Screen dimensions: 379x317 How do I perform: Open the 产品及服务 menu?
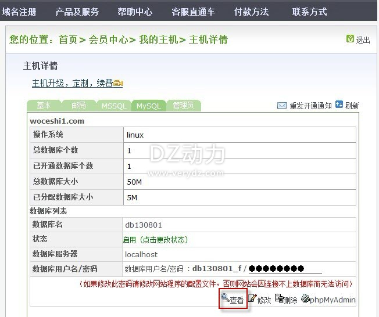pos(77,12)
